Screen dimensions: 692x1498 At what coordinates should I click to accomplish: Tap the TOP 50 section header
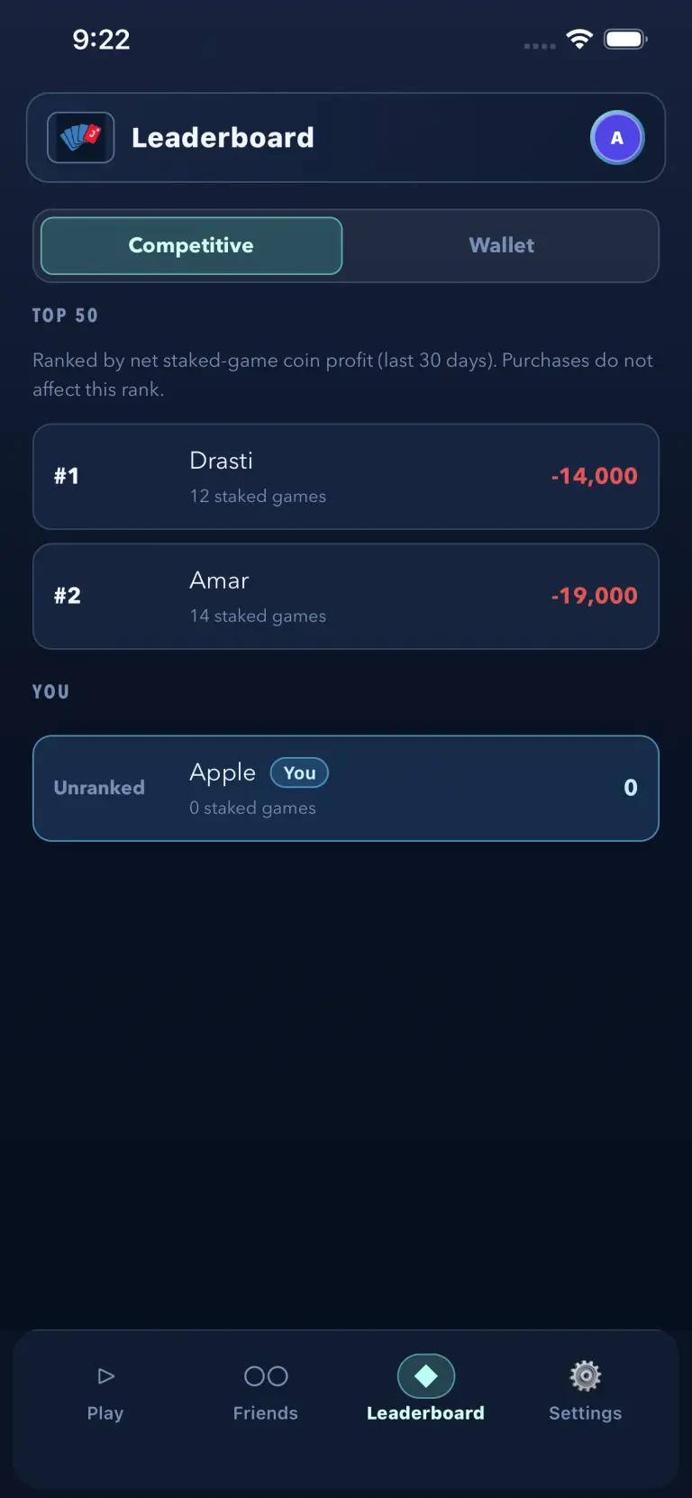tap(65, 315)
